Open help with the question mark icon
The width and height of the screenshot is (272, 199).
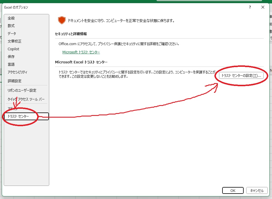coord(250,7)
